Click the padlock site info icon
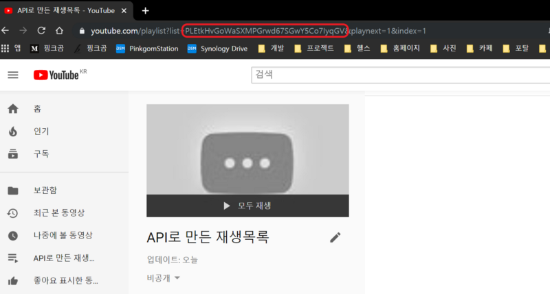 pyautogui.click(x=82, y=31)
